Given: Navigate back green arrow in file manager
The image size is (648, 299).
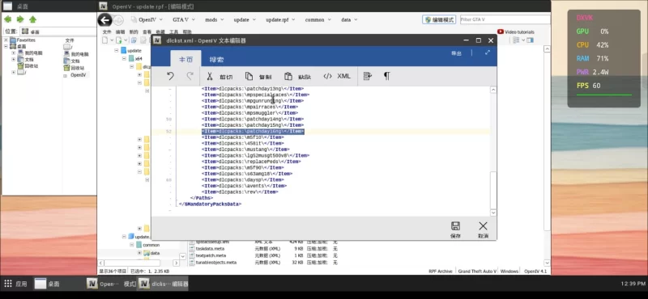Looking at the screenshot, I should pos(7,19).
